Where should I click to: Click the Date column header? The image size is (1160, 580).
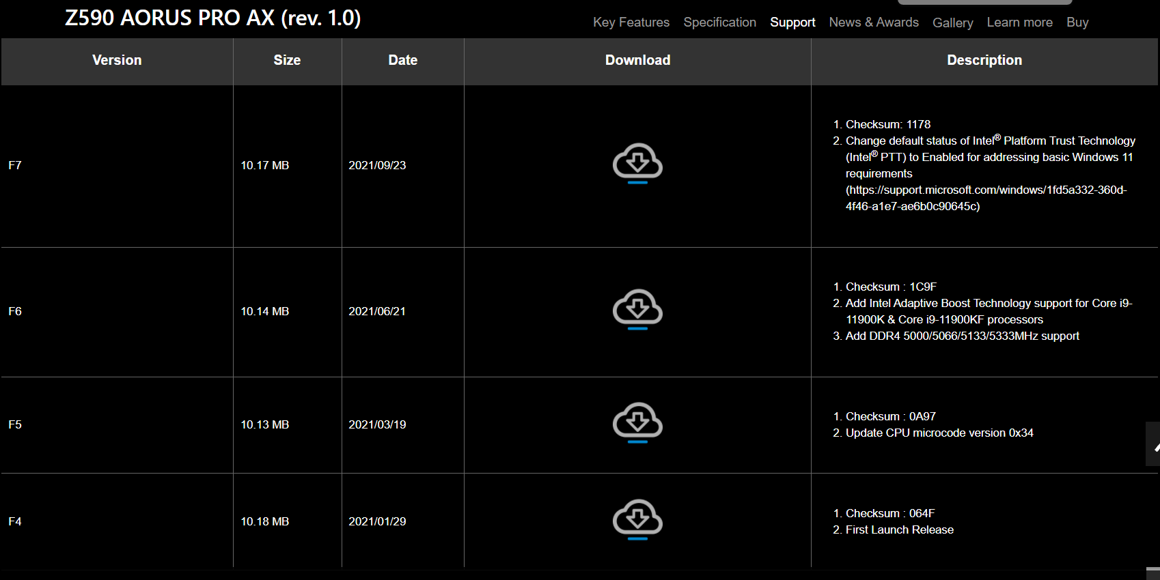[403, 60]
